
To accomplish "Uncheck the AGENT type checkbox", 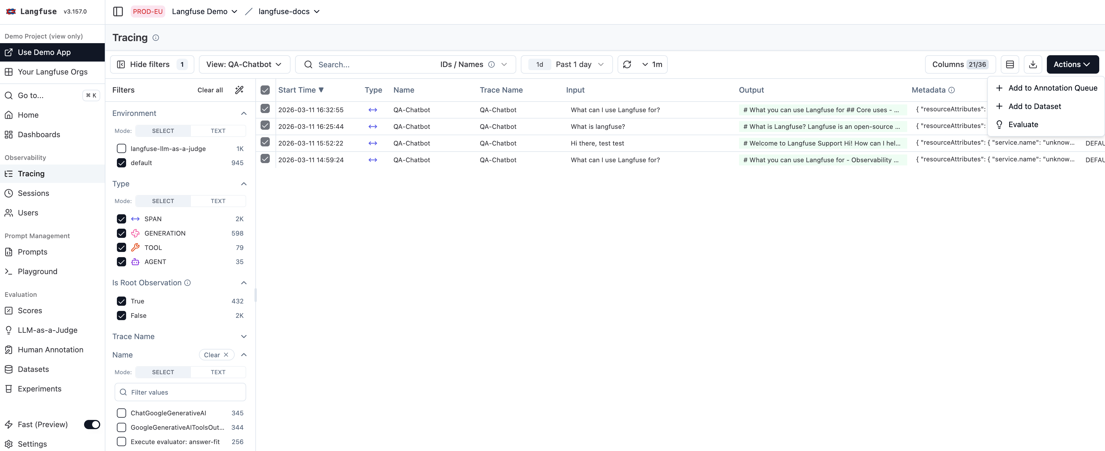I will 121,262.
